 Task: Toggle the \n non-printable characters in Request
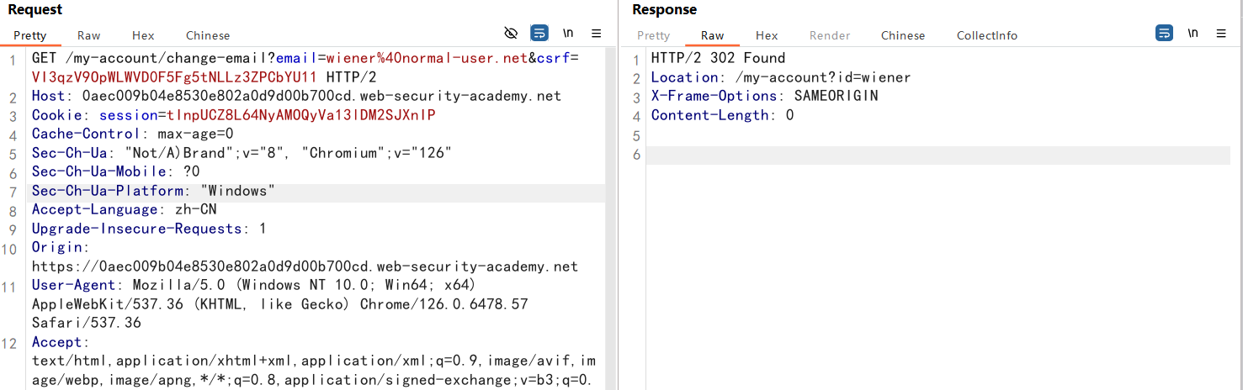(x=568, y=34)
